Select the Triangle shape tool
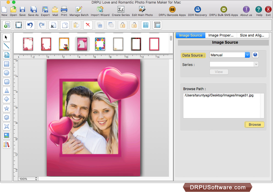Viewport: 273px width, 192px height. [6, 91]
